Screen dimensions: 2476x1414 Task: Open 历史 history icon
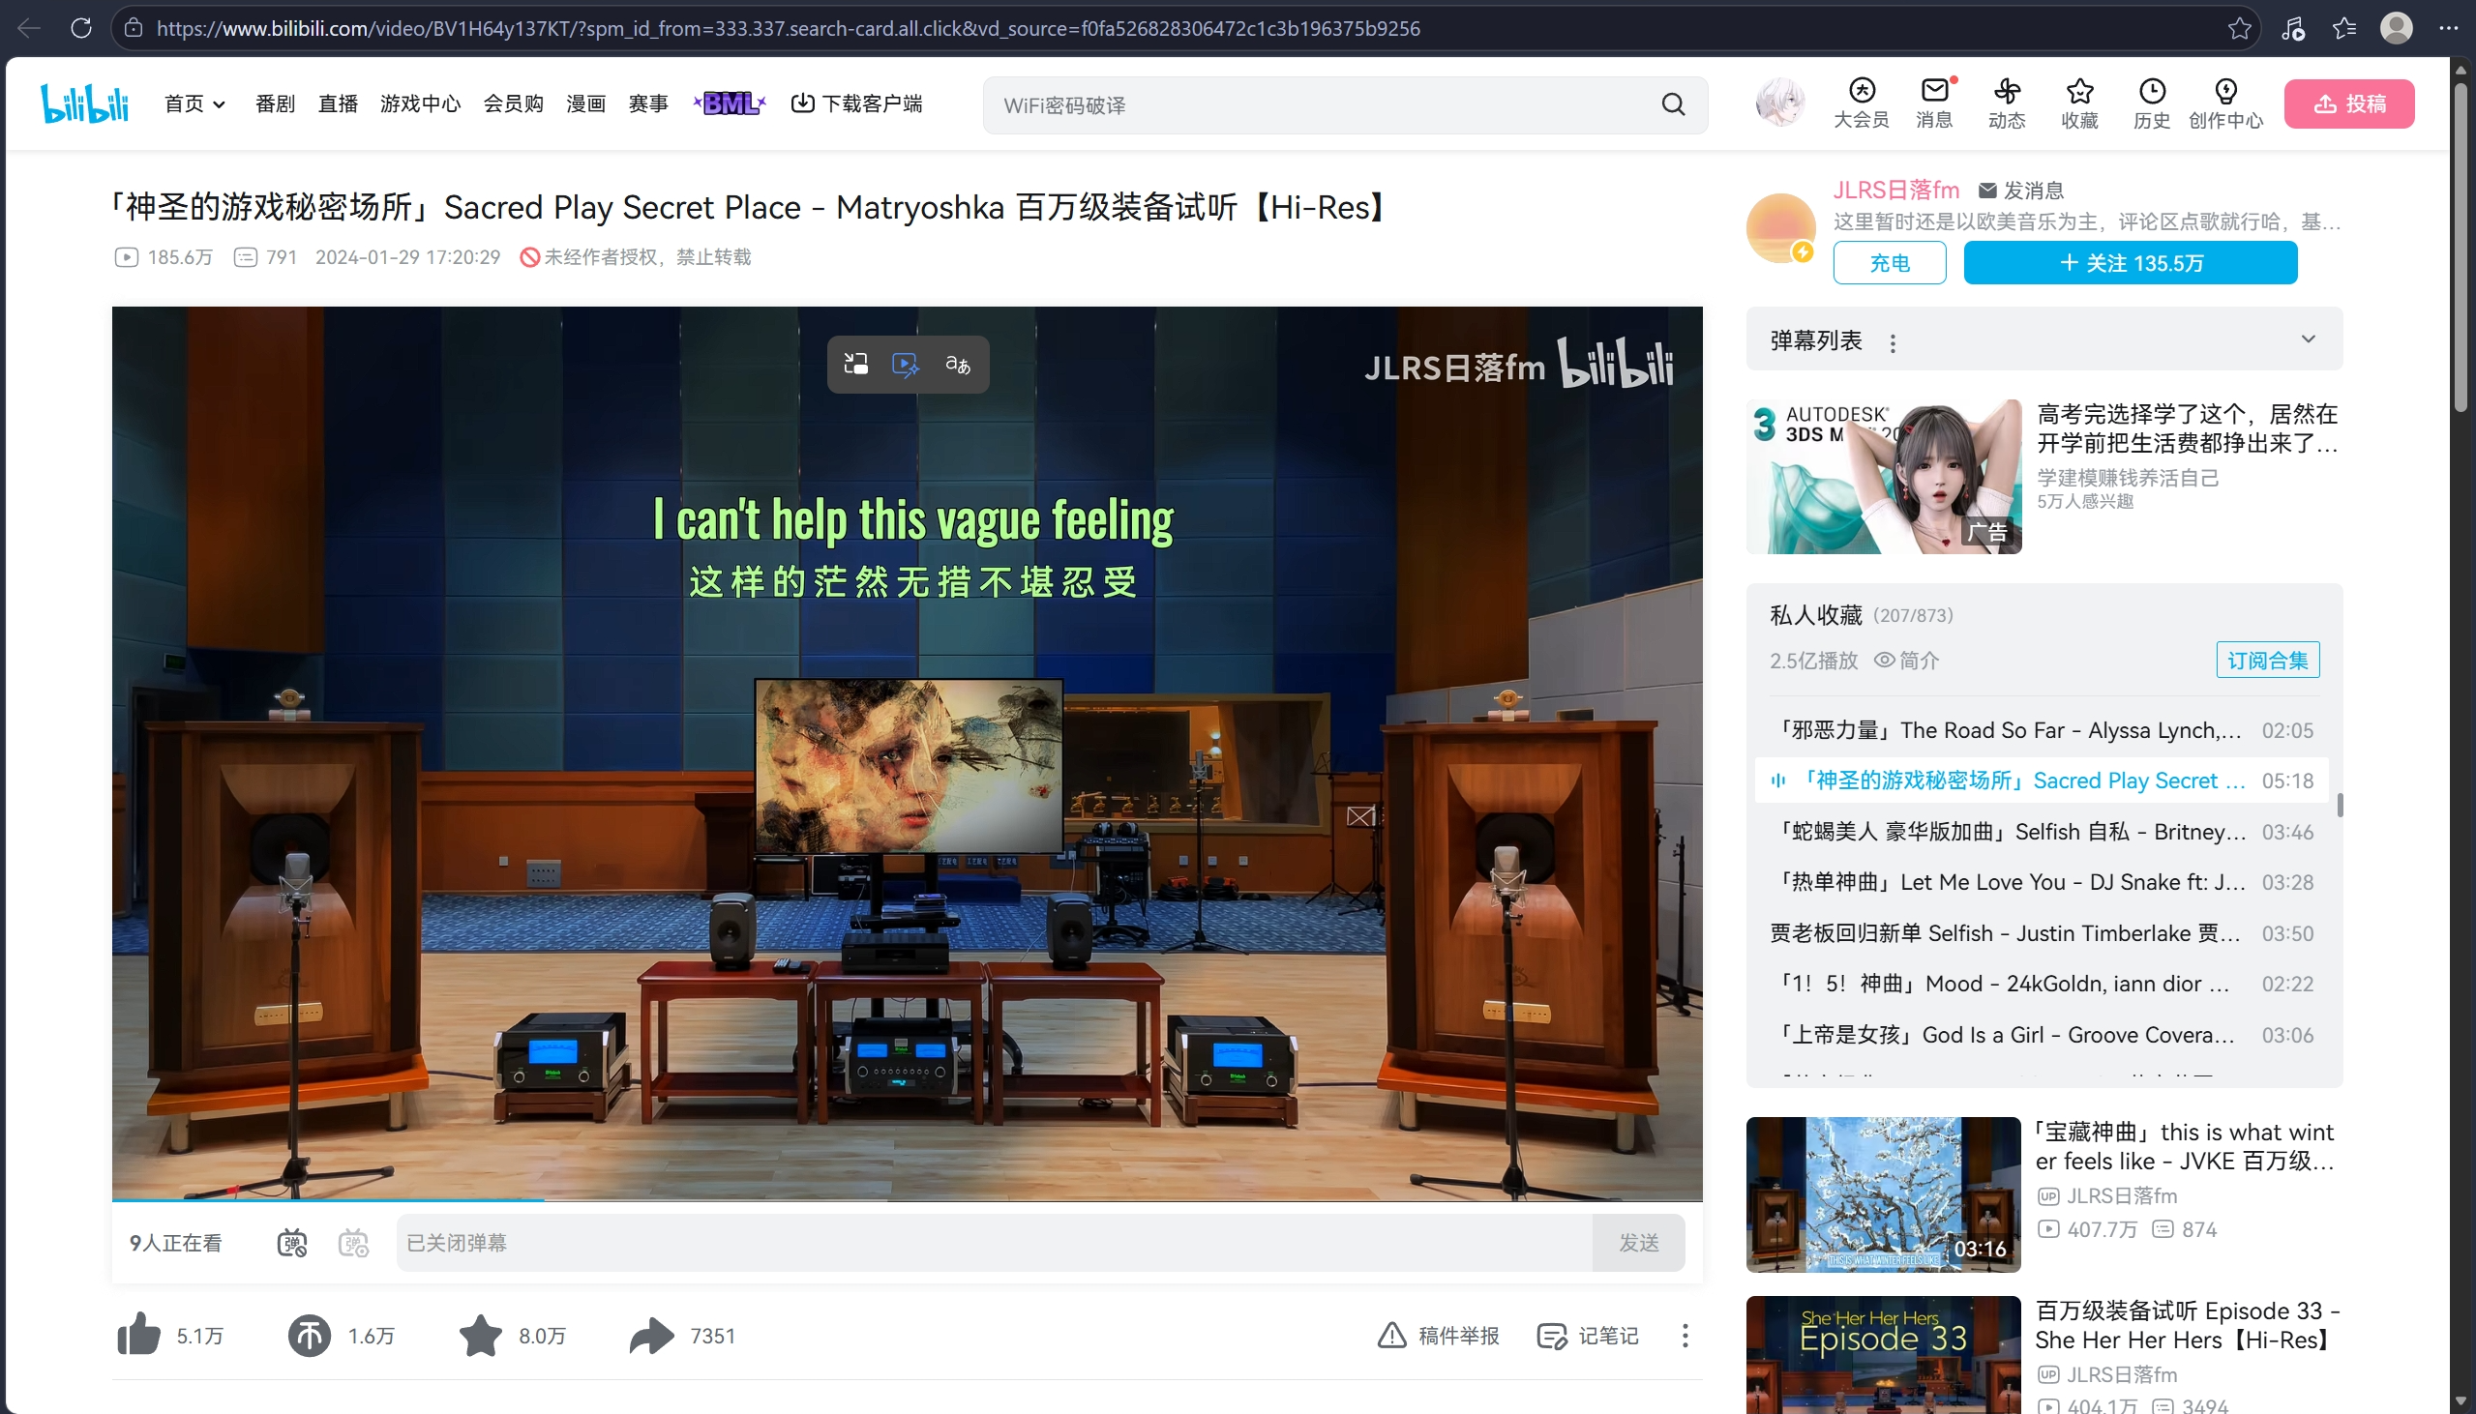click(2152, 103)
